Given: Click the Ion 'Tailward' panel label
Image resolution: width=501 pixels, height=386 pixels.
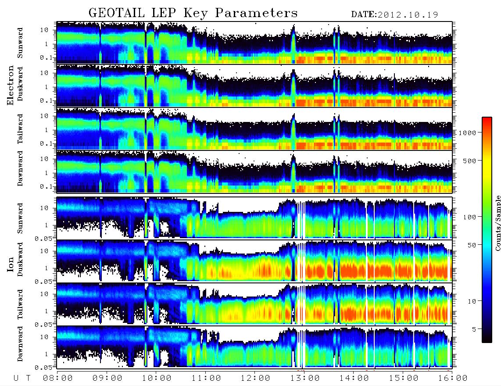Looking at the screenshot, I should [20, 304].
